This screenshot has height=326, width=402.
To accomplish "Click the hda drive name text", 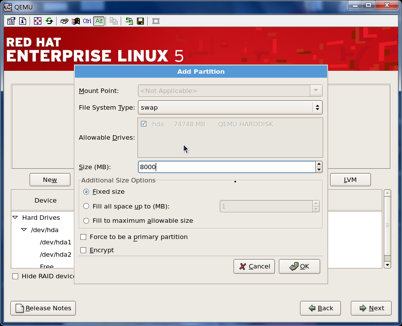I will click(x=158, y=124).
